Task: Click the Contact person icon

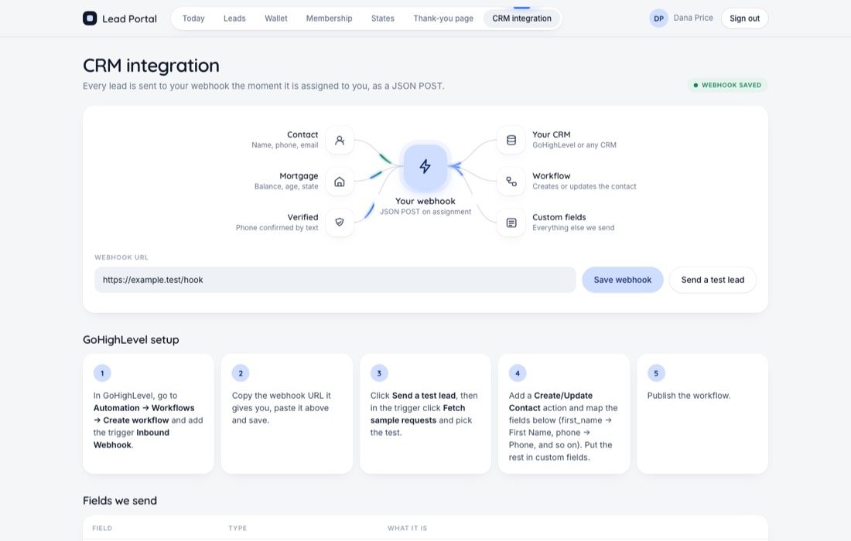Action: pos(340,141)
